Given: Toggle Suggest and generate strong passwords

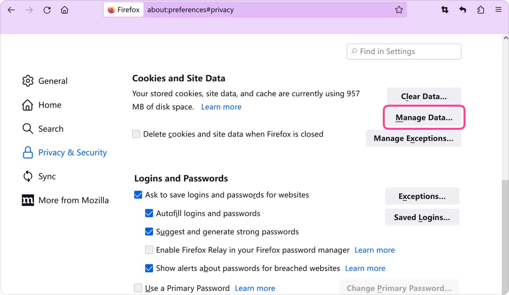Looking at the screenshot, I should [149, 231].
